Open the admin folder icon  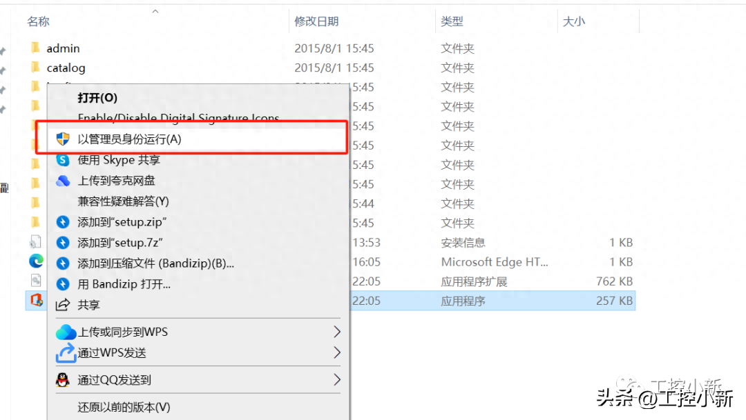(37, 48)
